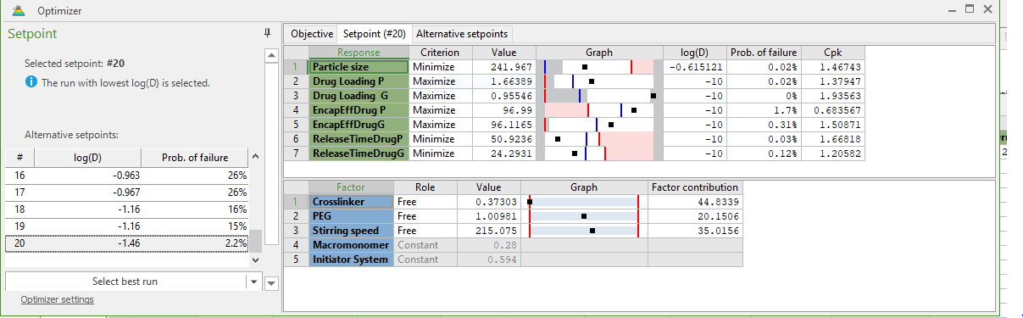Click scroll-down arrow beside Select best run
1023x318 pixels.
(271, 283)
